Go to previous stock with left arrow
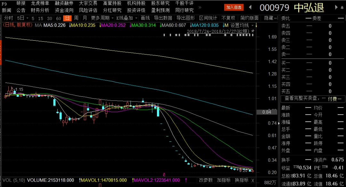The height and width of the screenshot is (187, 346). [250, 7]
